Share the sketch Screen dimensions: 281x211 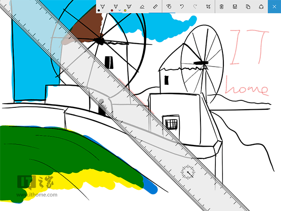pos(261,7)
